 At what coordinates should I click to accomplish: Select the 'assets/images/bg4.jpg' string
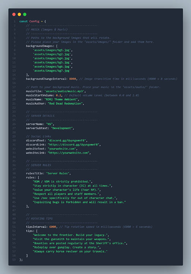pos(52,58)
